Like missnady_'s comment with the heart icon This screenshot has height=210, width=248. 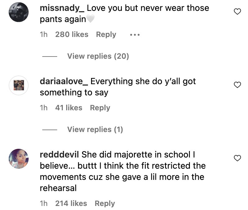(x=237, y=11)
